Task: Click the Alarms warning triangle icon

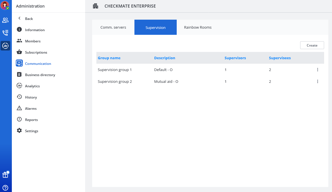Action: point(19,108)
